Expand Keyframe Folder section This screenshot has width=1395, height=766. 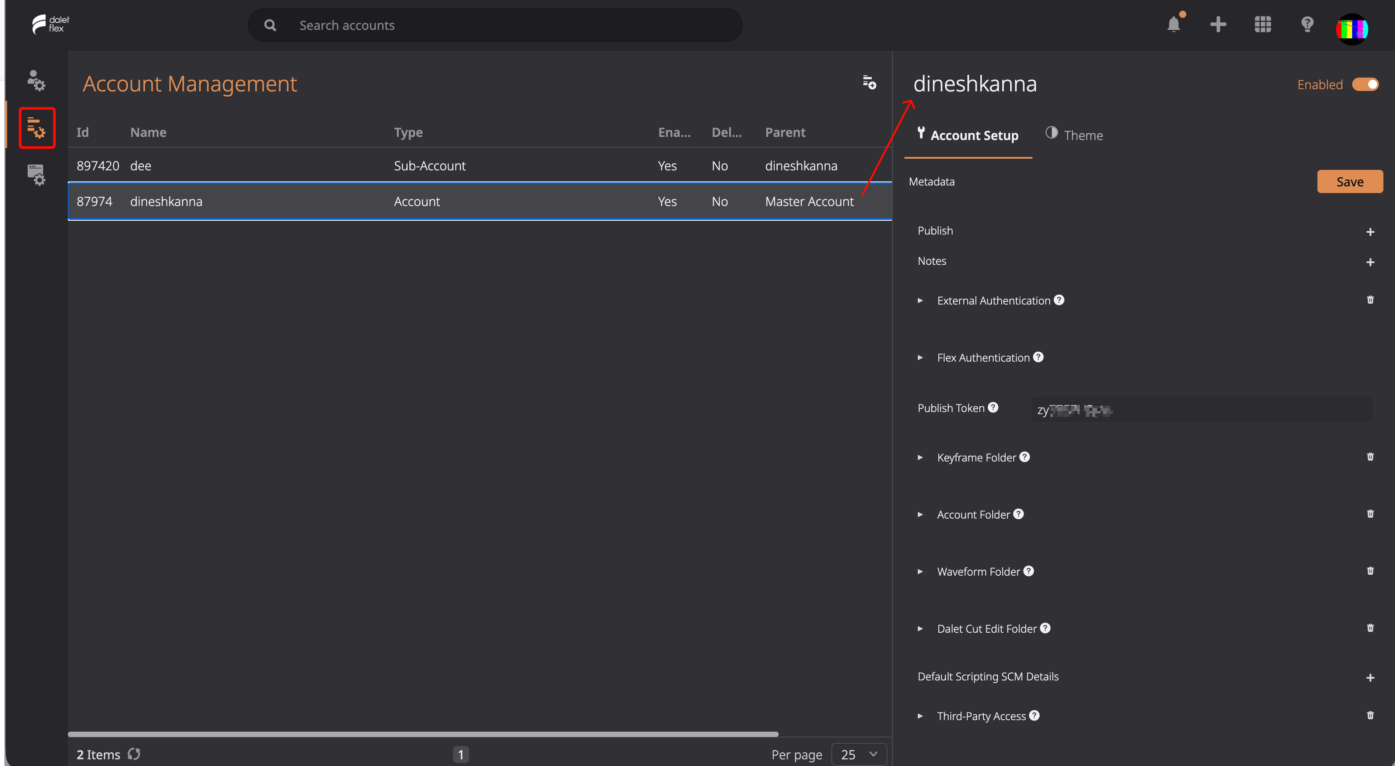point(920,457)
